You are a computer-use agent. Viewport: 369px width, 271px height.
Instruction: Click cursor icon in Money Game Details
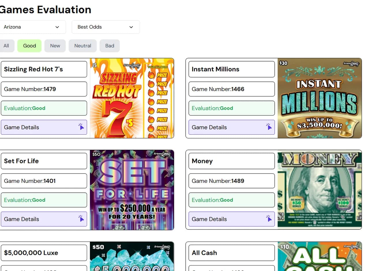269,219
